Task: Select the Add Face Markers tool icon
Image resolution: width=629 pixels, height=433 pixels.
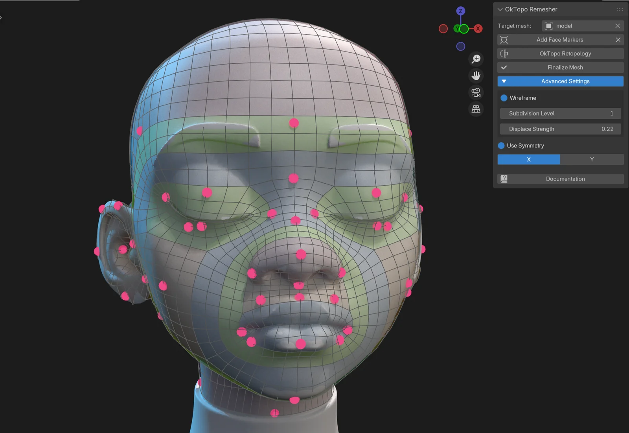Action: (x=504, y=40)
